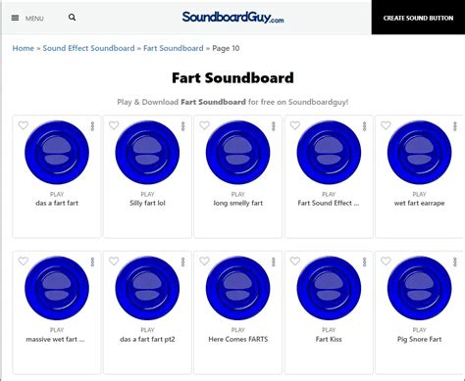This screenshot has width=465, height=381.
Task: Click the MENU text label
Action: click(x=34, y=19)
